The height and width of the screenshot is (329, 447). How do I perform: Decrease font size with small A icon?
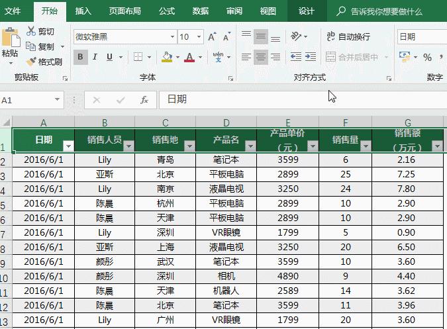click(x=226, y=37)
